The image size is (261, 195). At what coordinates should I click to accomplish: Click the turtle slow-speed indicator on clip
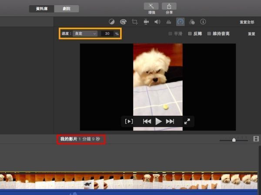(87, 184)
